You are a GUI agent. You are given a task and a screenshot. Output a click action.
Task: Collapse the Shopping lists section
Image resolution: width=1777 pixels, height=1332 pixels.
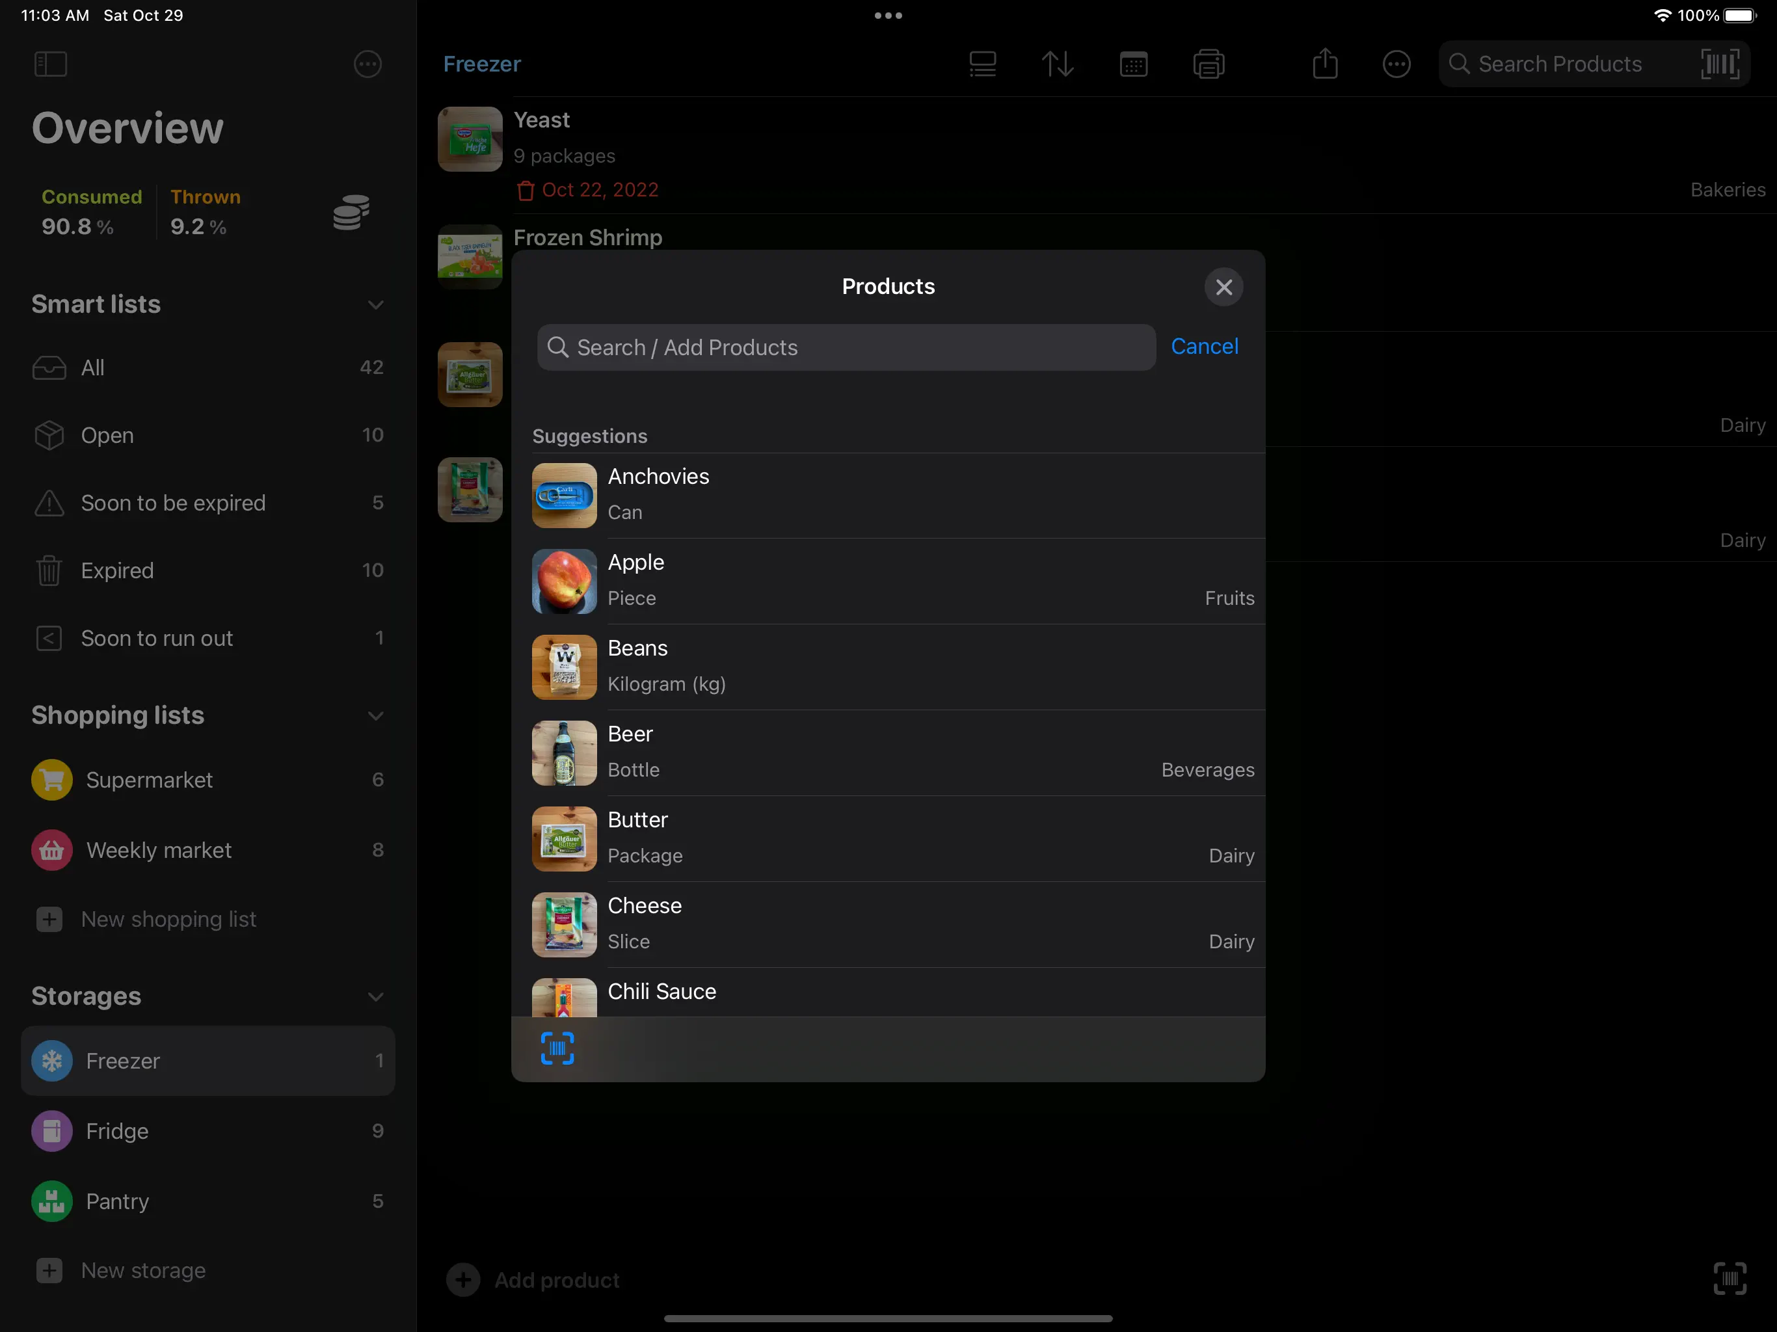pos(375,716)
